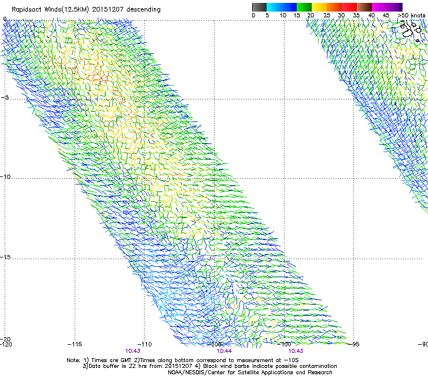Click the purple 10:44 time label
This screenshot has width=428, height=376.
click(224, 351)
